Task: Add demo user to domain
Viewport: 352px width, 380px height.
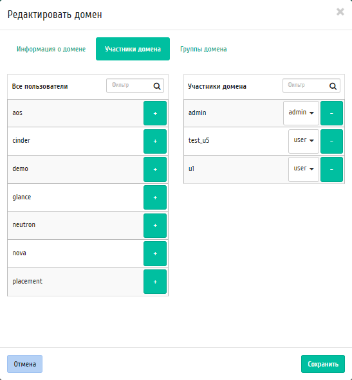Action: tap(155, 169)
